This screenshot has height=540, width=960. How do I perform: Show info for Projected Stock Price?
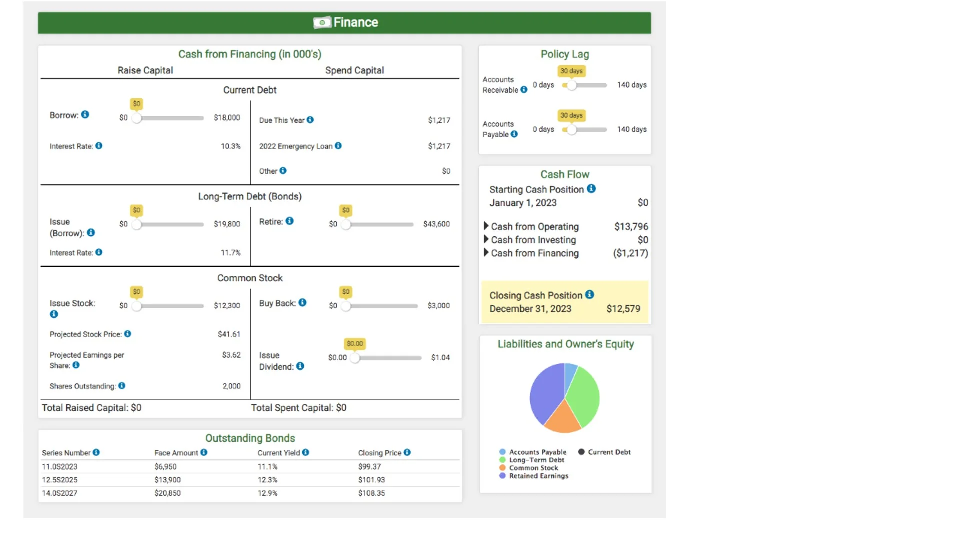[x=128, y=334]
